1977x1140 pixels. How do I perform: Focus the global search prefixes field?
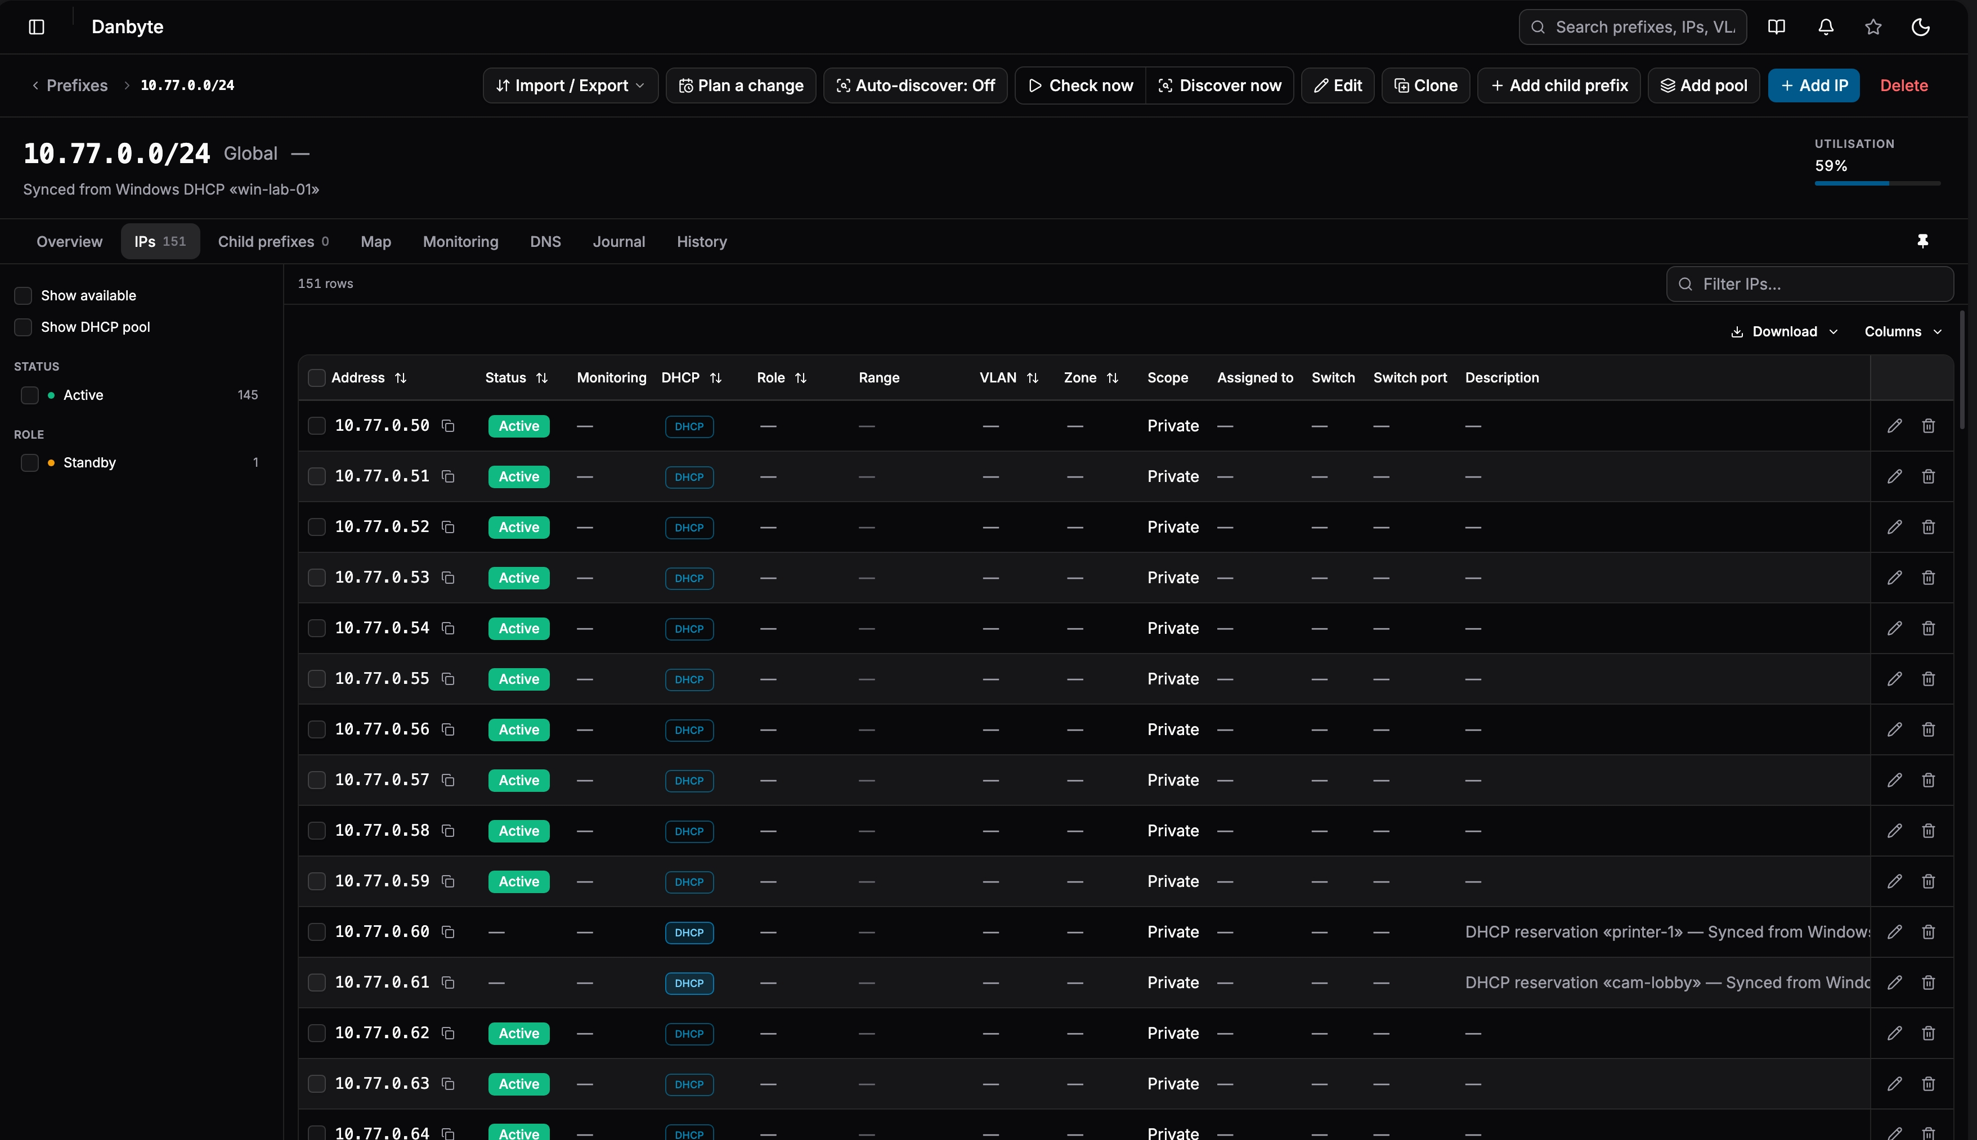click(x=1633, y=26)
